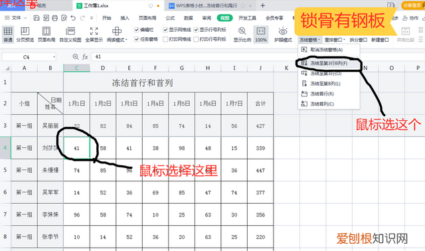This screenshot has height=251, width=425.
Task: Choose 冻结至第3行(O) menu item
Action: pos(329,74)
